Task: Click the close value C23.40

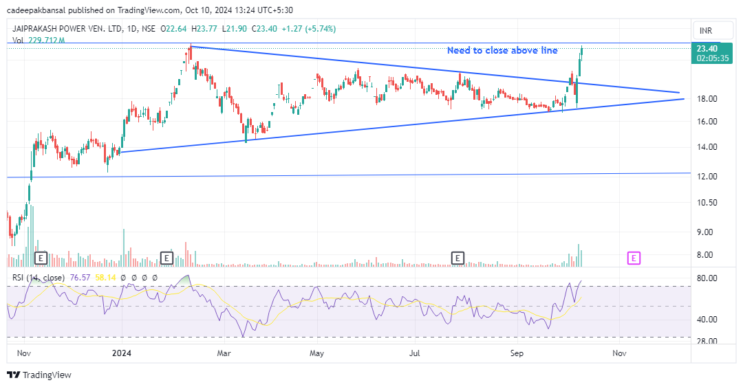Action: click(264, 28)
